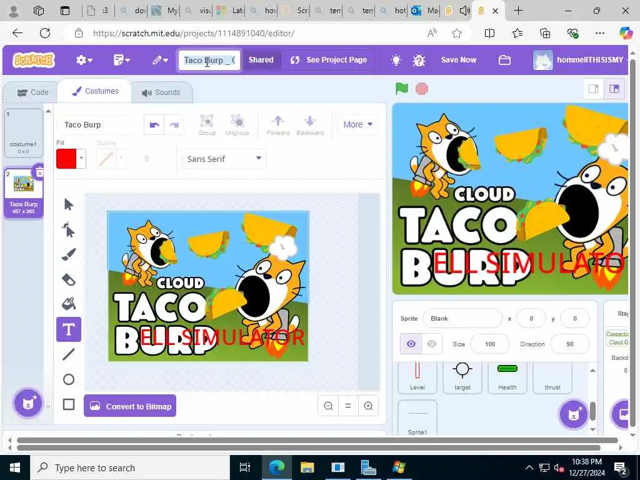640x480 pixels.
Task: Click the Group icon
Action: point(207,125)
